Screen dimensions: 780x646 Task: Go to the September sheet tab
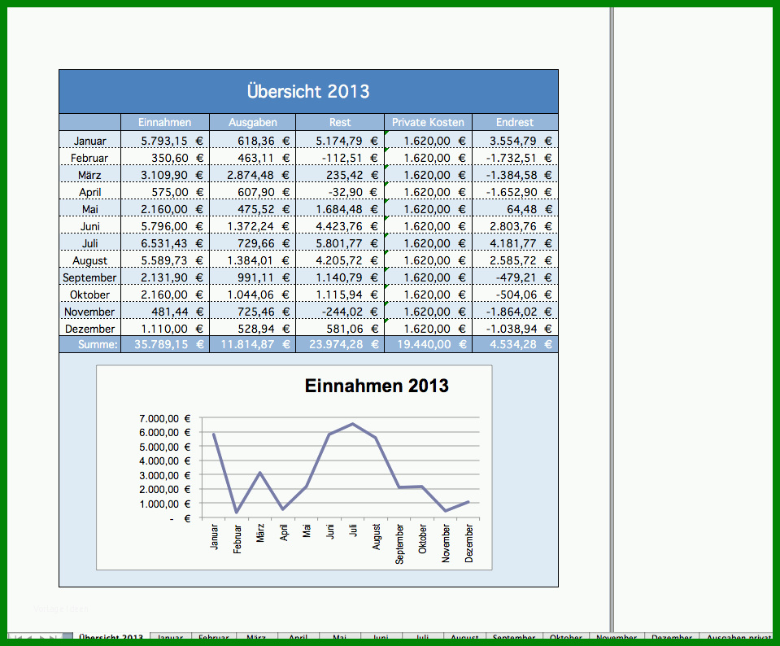pos(514,636)
